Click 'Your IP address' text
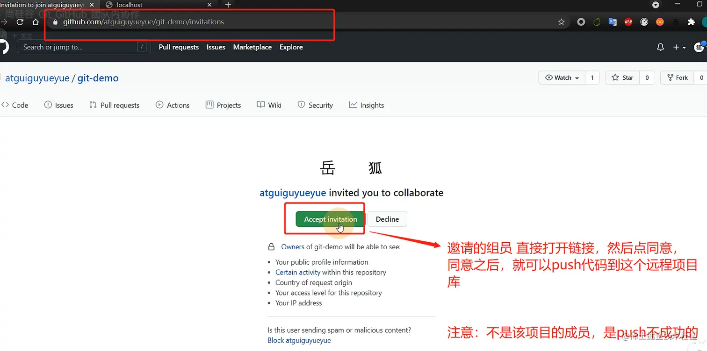Screen dimensions: 707x351 (x=299, y=303)
